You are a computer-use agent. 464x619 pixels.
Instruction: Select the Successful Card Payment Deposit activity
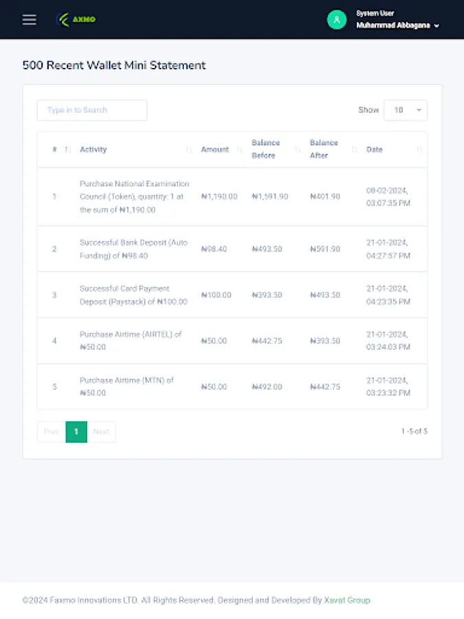(133, 295)
